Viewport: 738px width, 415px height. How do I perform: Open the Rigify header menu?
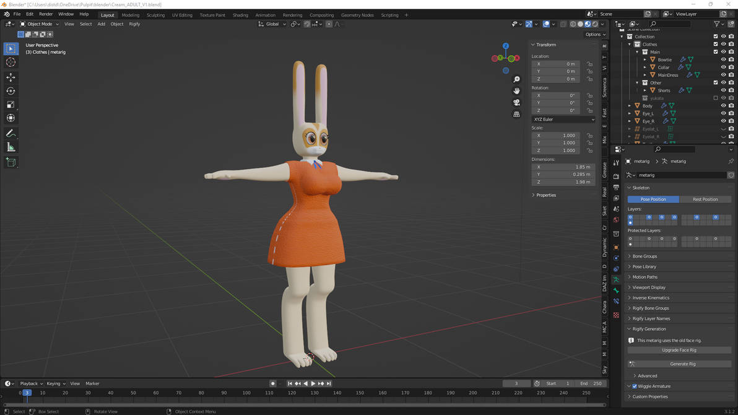(x=134, y=24)
